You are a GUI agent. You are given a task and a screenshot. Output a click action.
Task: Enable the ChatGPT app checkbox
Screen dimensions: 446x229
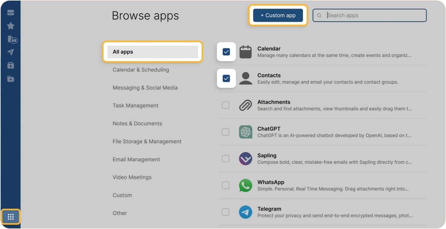point(225,132)
